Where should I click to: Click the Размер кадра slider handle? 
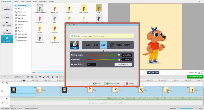(119, 55)
